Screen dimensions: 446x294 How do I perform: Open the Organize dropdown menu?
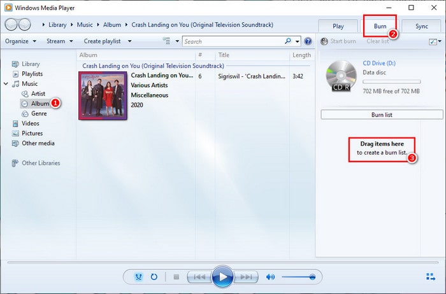pos(20,41)
